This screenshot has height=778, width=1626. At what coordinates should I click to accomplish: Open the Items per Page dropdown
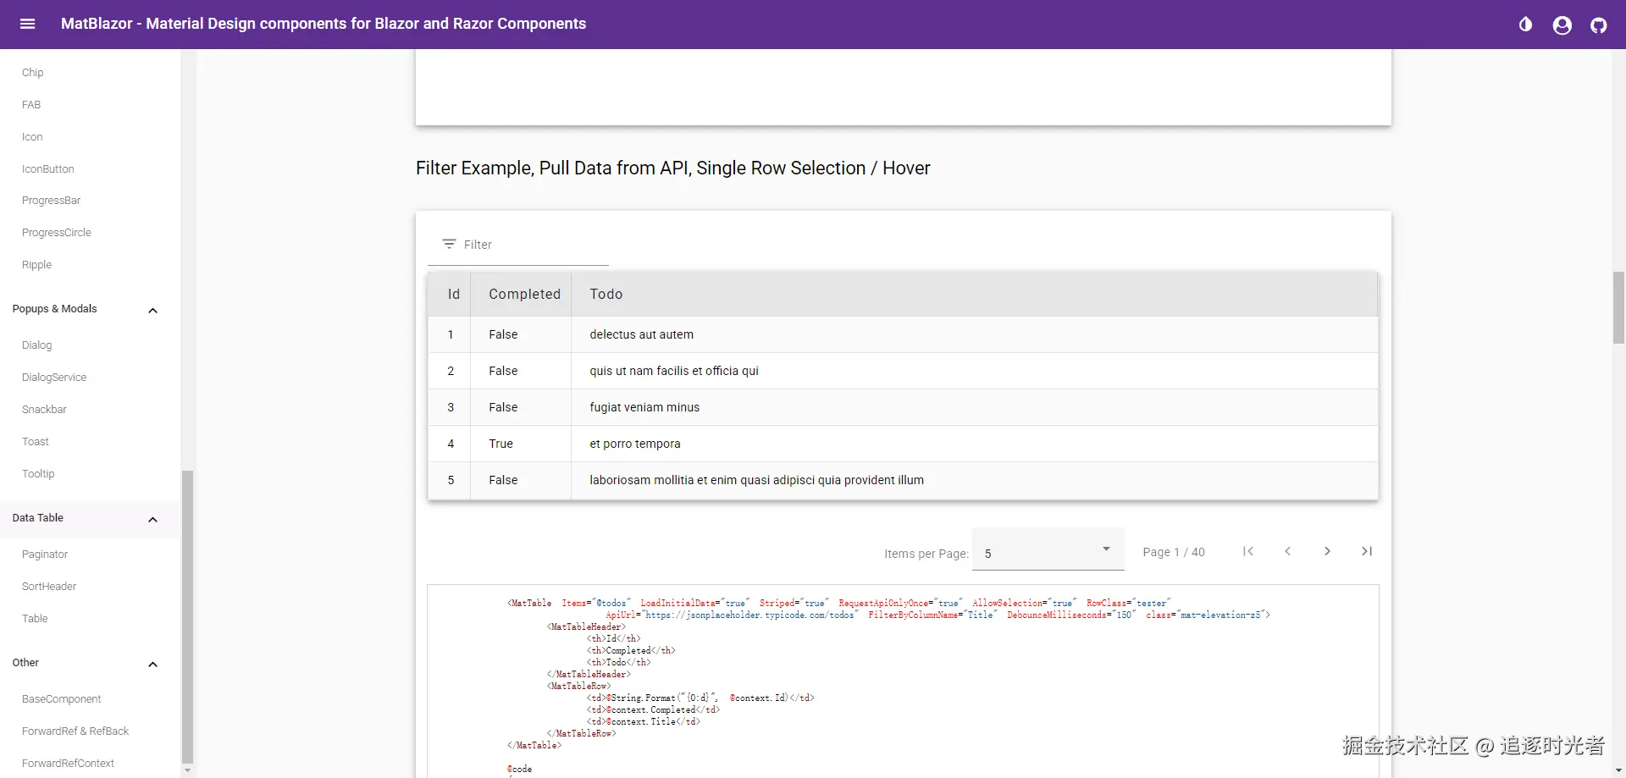(x=1048, y=551)
